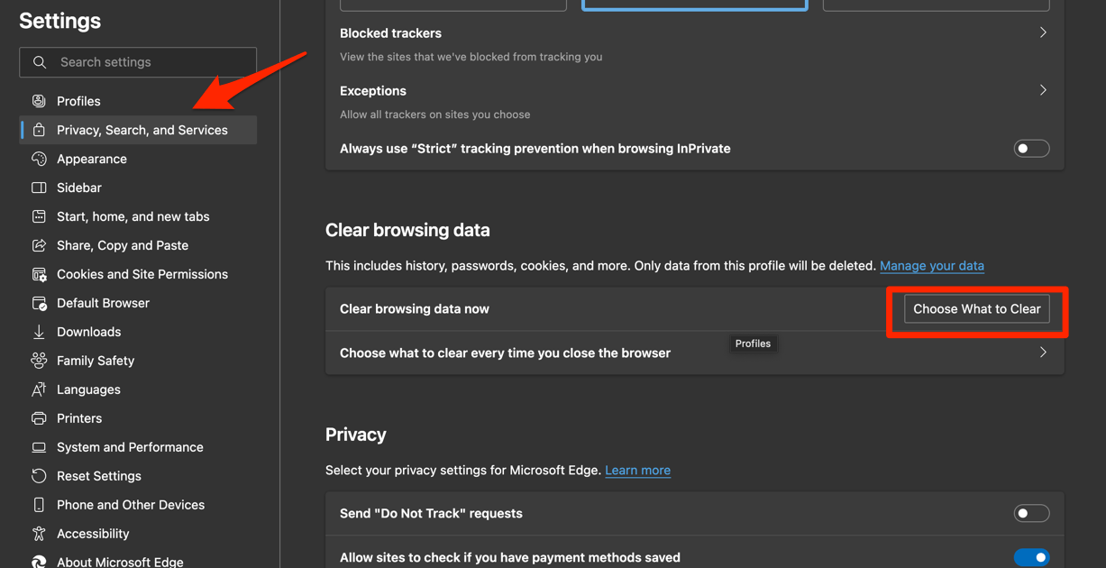1106x568 pixels.
Task: Expand clear-on-close browser options chevron
Action: (x=1043, y=353)
